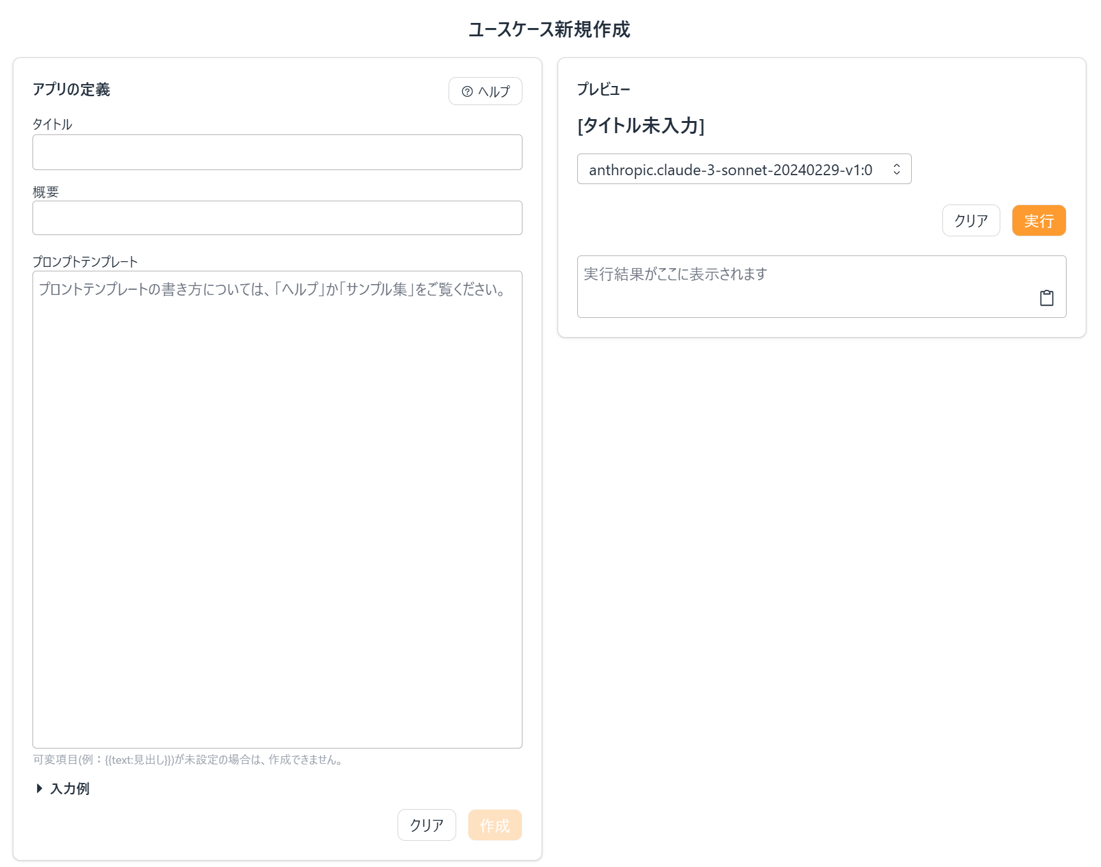Select the アプリの定義 heading
The height and width of the screenshot is (867, 1101).
point(71,90)
